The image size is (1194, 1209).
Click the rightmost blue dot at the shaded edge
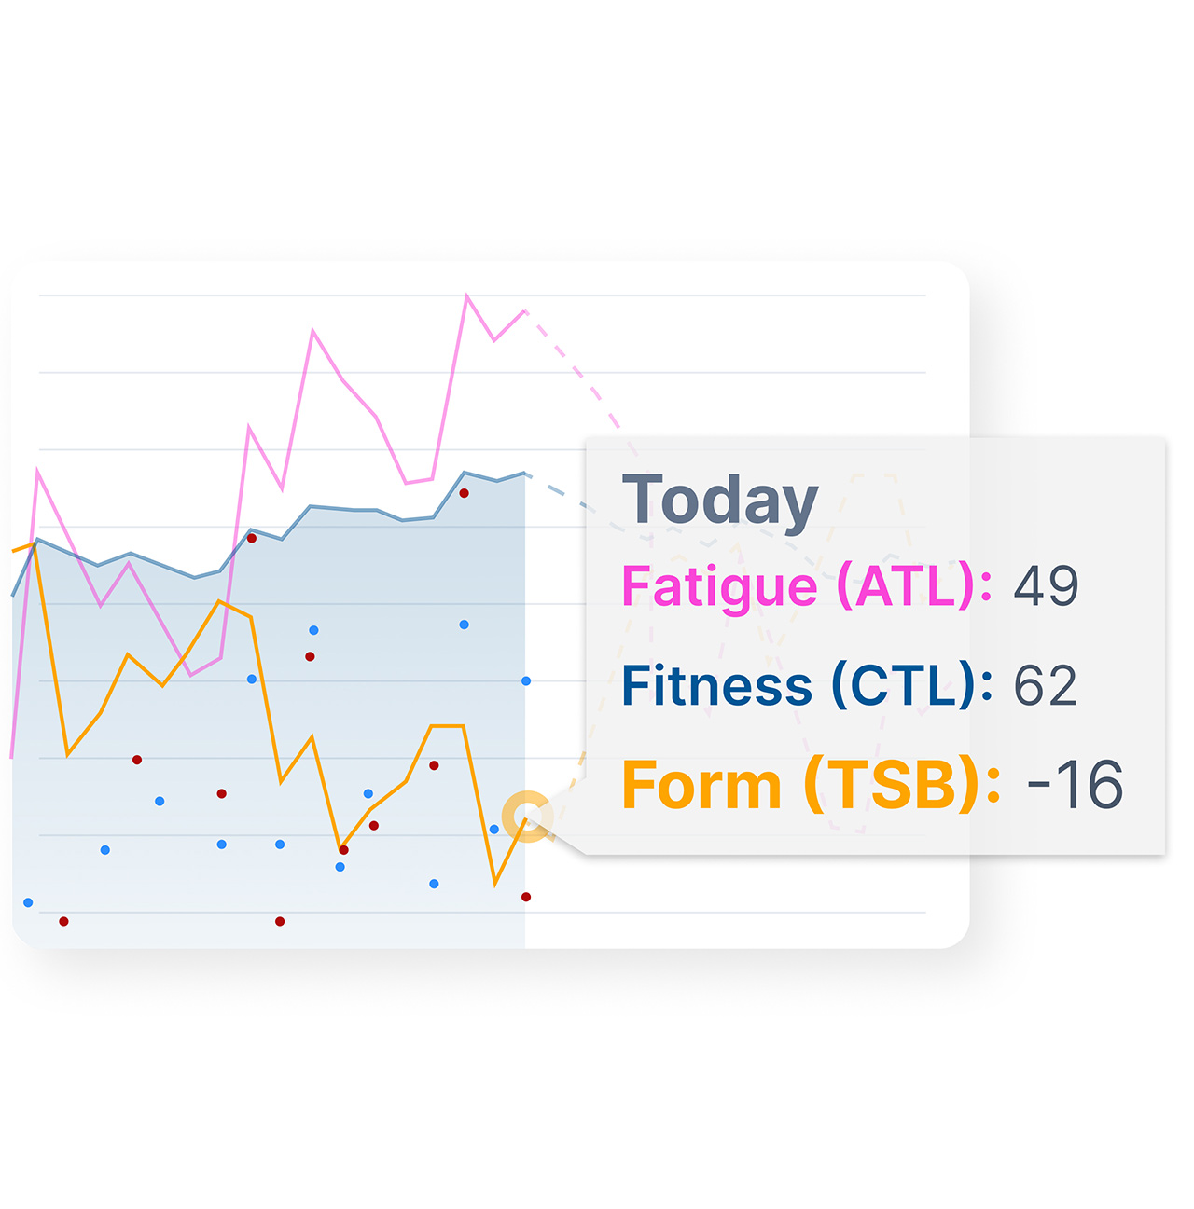pyautogui.click(x=526, y=681)
